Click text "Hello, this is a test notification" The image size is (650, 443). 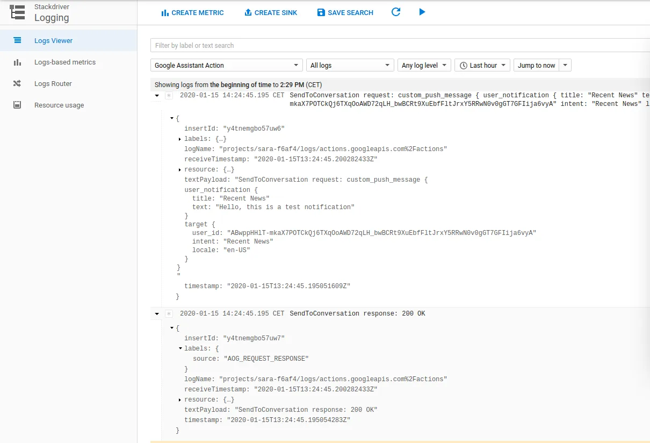tap(285, 207)
